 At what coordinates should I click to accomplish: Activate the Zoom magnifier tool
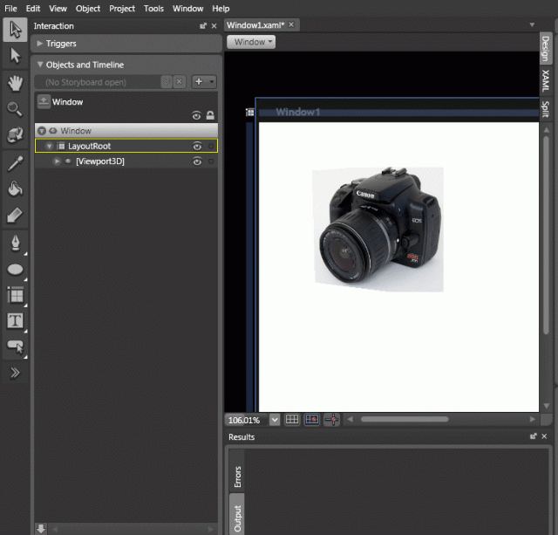click(x=15, y=109)
